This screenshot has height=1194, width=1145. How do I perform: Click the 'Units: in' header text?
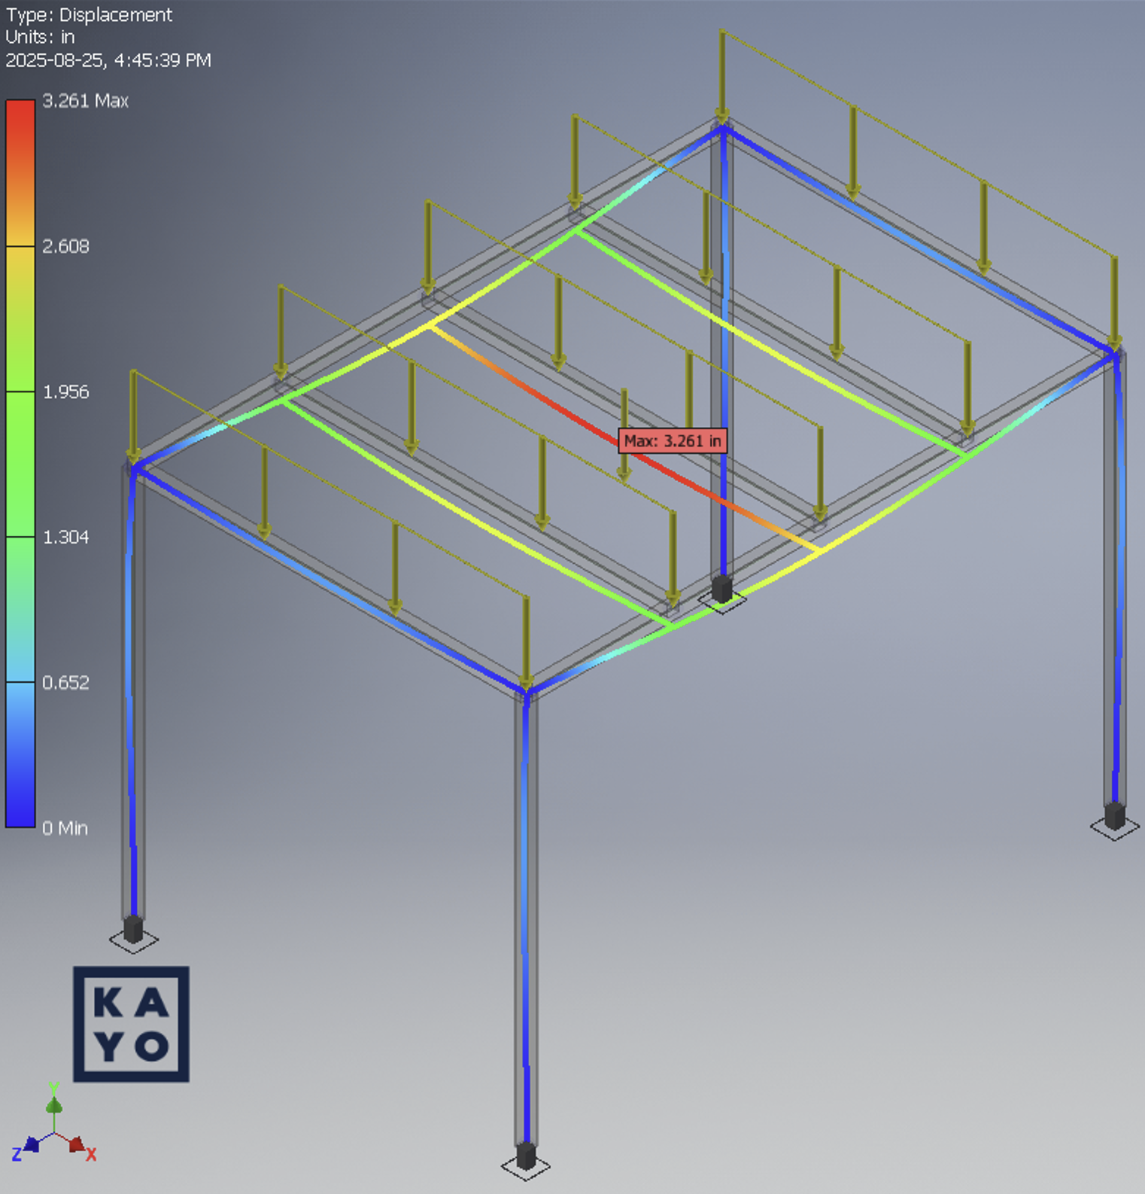40,37
